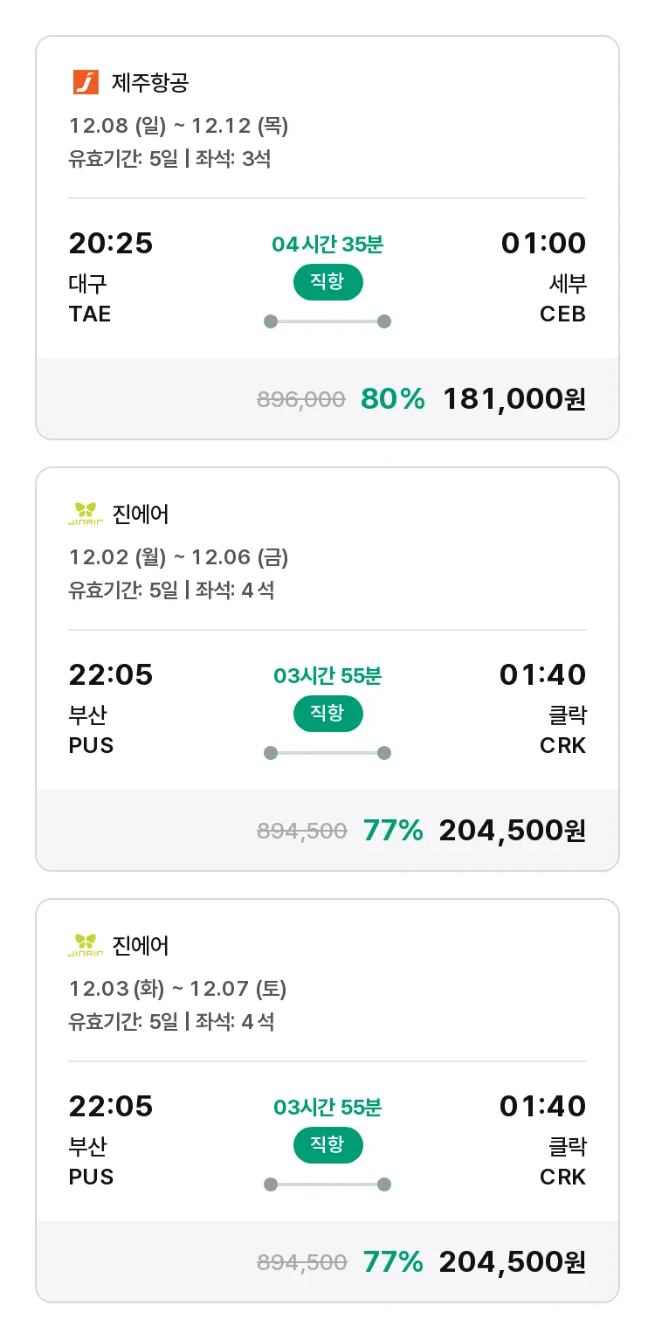Tap the Jin Air logo on the 12.03 card
The width and height of the screenshot is (655, 1319).
click(x=86, y=945)
